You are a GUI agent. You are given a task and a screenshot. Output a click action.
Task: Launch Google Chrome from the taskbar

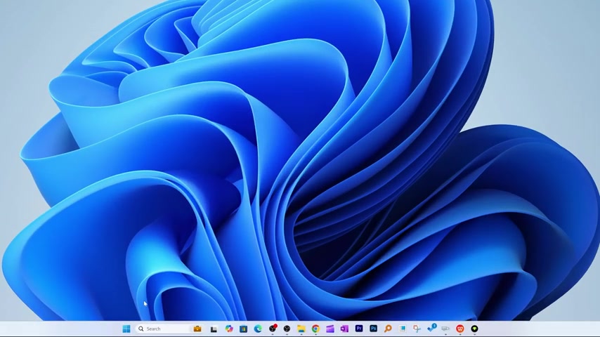tap(315, 329)
